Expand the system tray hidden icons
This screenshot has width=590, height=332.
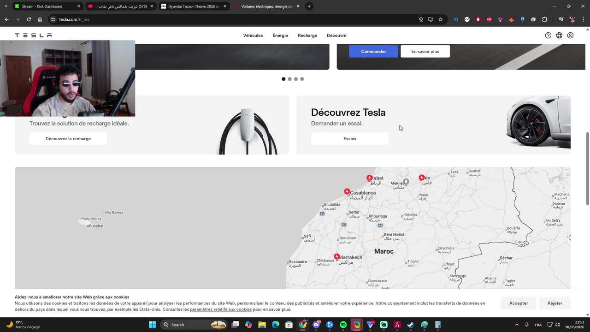click(517, 325)
